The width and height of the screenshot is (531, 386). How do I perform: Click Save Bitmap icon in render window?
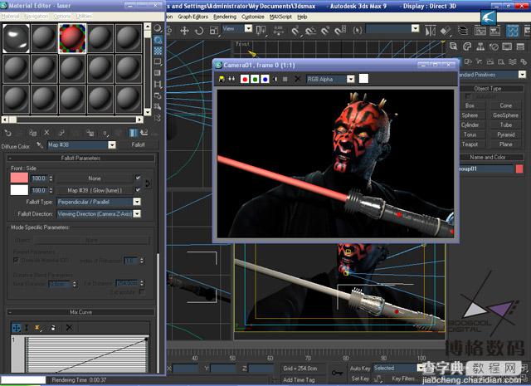222,79
